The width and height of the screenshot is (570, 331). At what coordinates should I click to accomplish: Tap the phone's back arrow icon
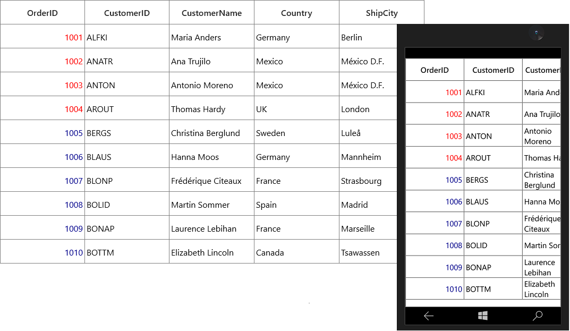(x=429, y=316)
